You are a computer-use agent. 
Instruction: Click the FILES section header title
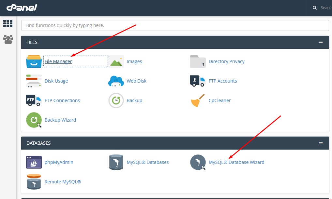(32, 42)
